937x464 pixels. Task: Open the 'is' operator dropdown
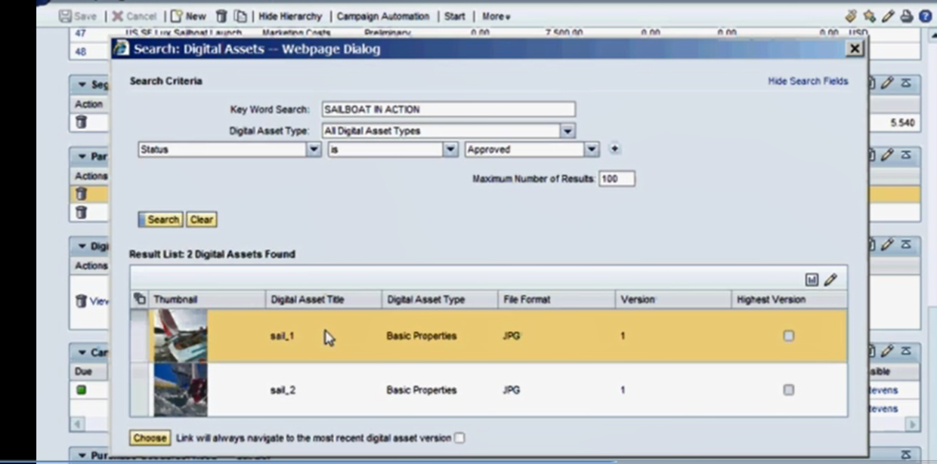coord(450,149)
